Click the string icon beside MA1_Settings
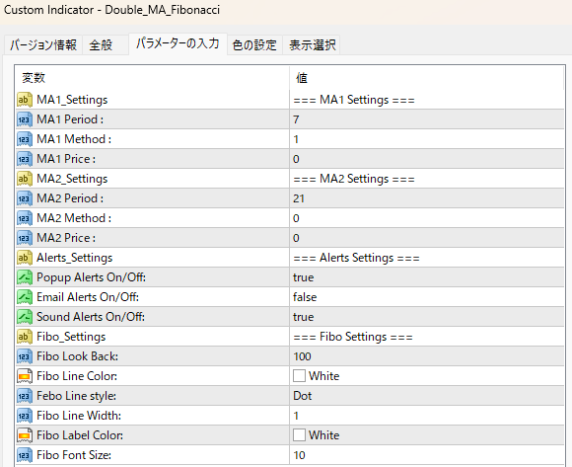Screen dimensions: 572x467 tap(25, 100)
